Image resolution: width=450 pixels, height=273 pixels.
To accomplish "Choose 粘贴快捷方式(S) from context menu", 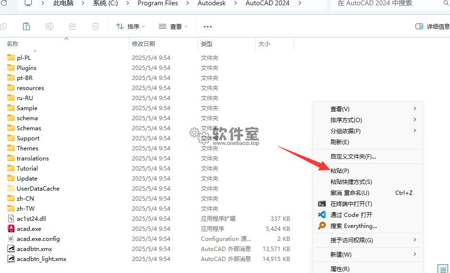I will 368,182.
